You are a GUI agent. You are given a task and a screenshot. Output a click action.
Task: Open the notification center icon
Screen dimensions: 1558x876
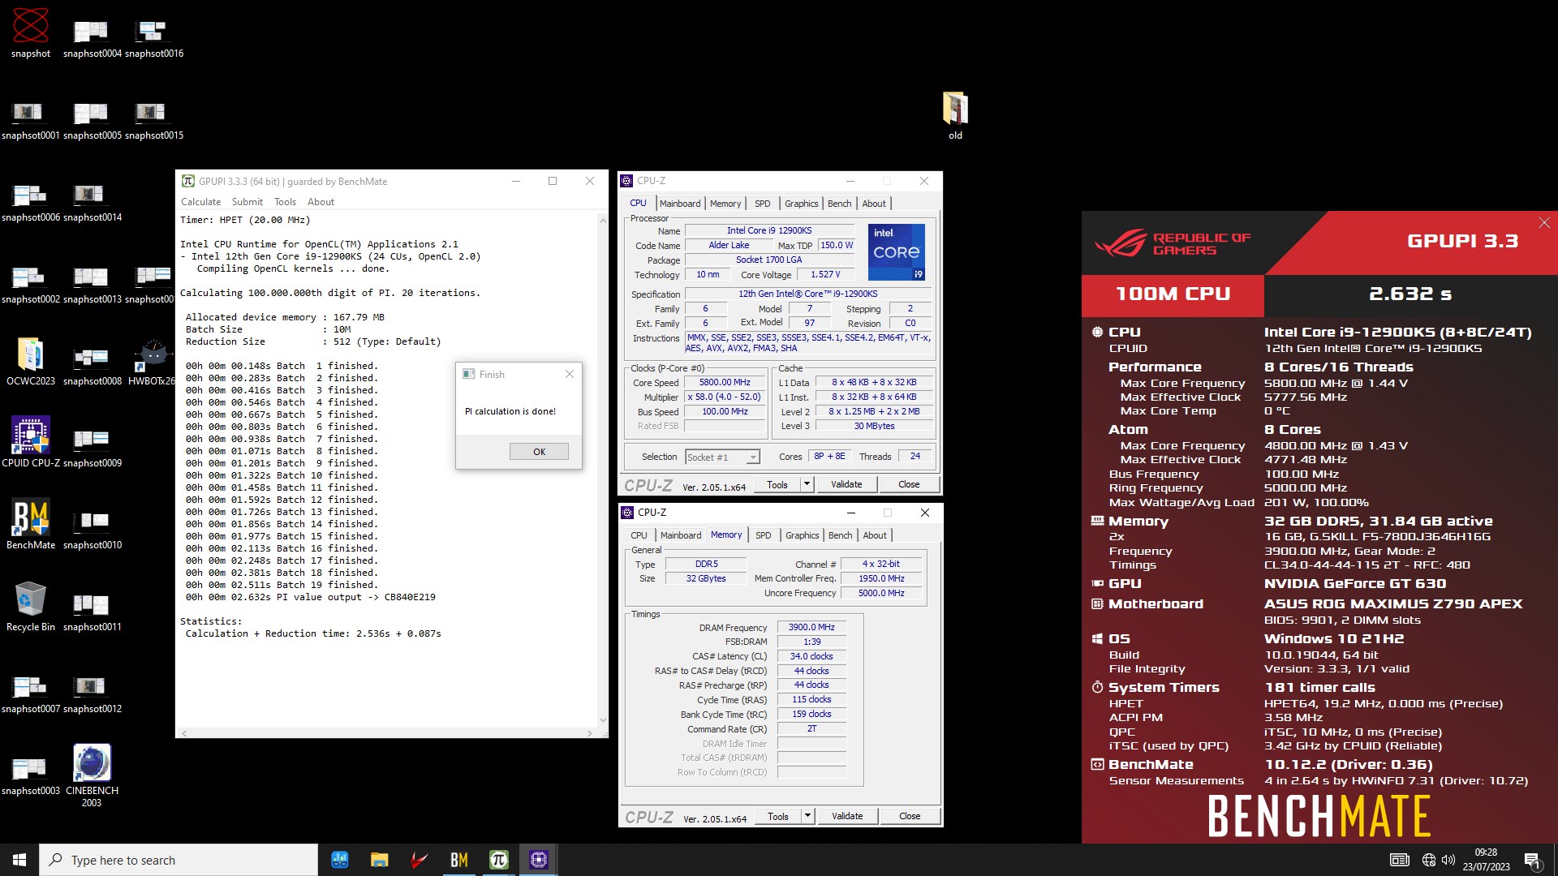tap(1532, 860)
